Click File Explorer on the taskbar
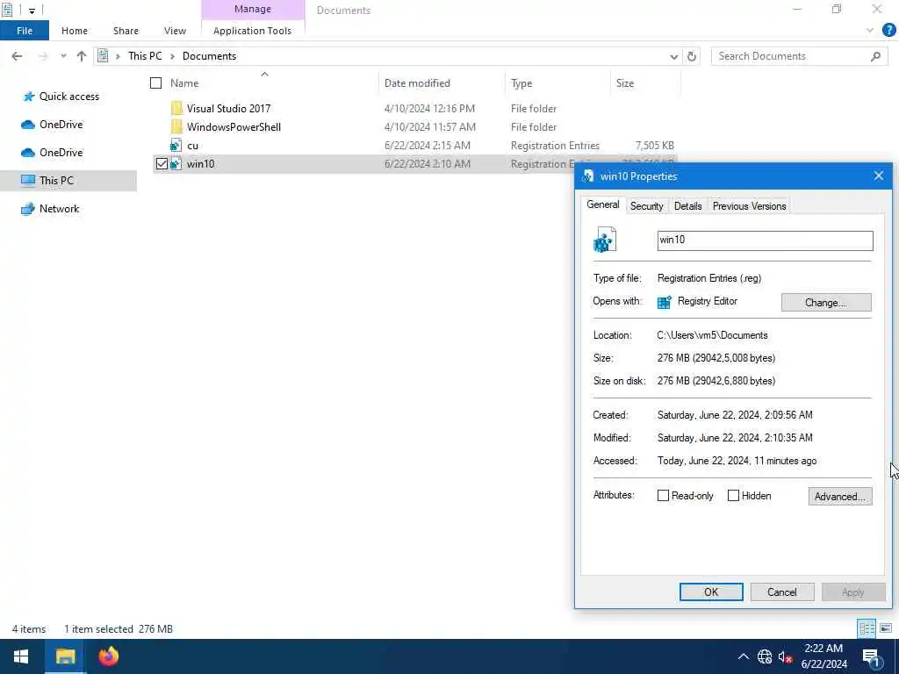This screenshot has width=899, height=674. coord(65,656)
